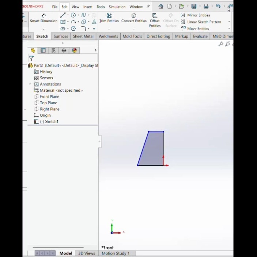This screenshot has width=257, height=257.
Task: Select the Arc sketch tool
Action: coord(73,22)
